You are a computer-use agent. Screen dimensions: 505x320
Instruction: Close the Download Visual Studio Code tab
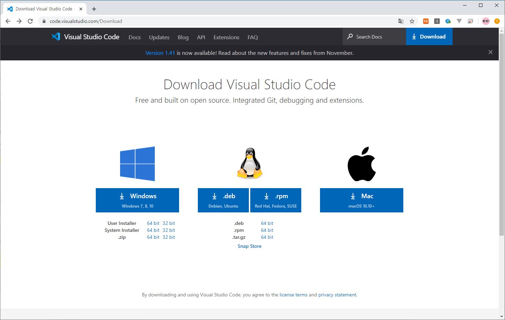coord(81,9)
